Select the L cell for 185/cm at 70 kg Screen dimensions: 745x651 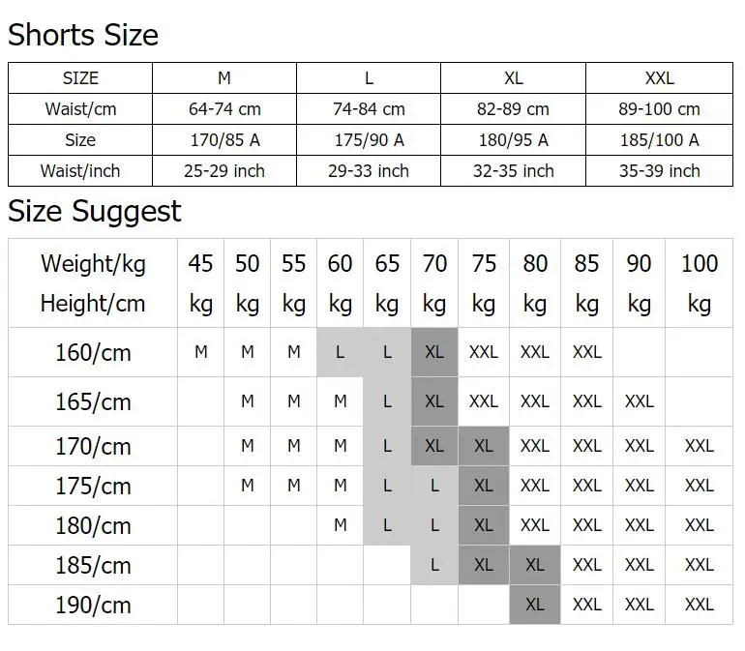pyautogui.click(x=434, y=565)
